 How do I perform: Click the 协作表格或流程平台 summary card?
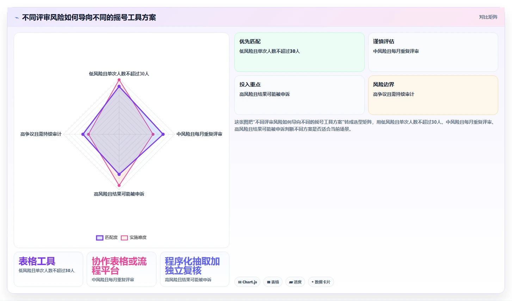[122, 269]
